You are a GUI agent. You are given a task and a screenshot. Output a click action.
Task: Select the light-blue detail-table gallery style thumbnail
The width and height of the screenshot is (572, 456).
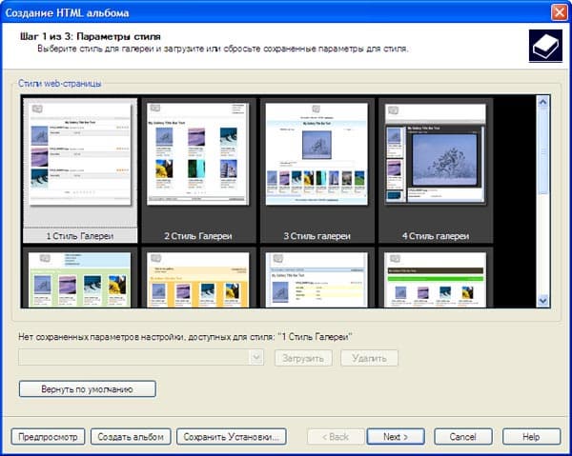pos(317,280)
